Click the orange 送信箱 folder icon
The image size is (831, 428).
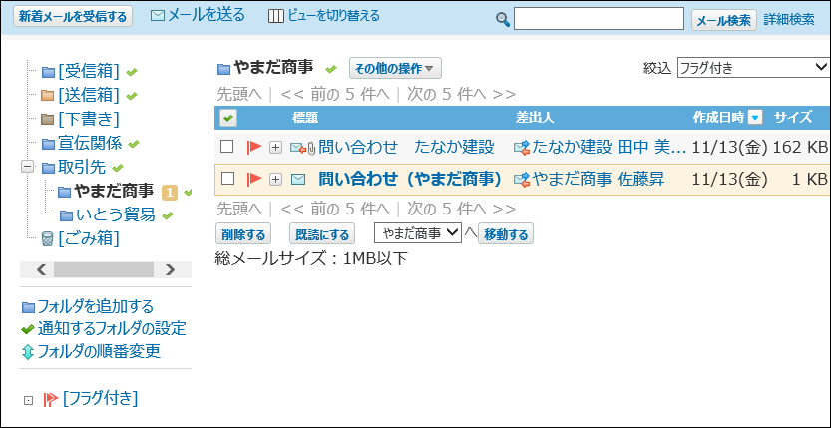click(x=48, y=96)
